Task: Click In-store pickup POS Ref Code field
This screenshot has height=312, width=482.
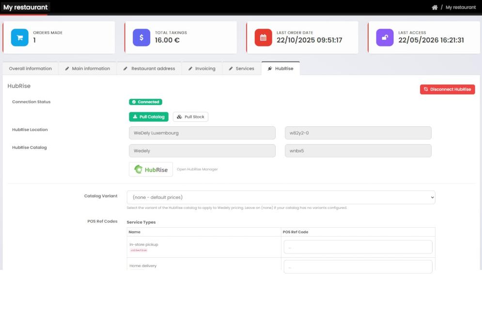Action: tap(358, 247)
